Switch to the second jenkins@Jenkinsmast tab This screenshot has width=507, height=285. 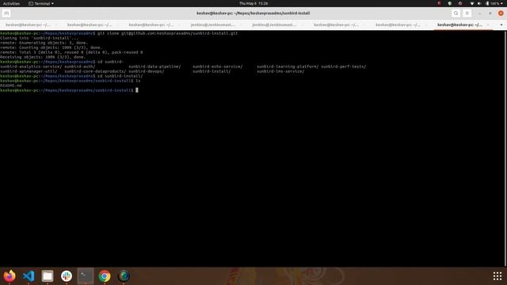coord(274,25)
